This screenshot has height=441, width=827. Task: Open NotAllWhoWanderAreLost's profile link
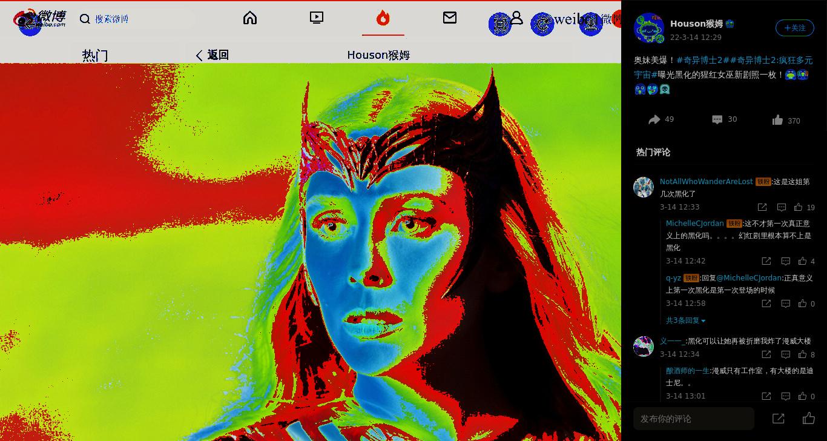pyautogui.click(x=707, y=182)
